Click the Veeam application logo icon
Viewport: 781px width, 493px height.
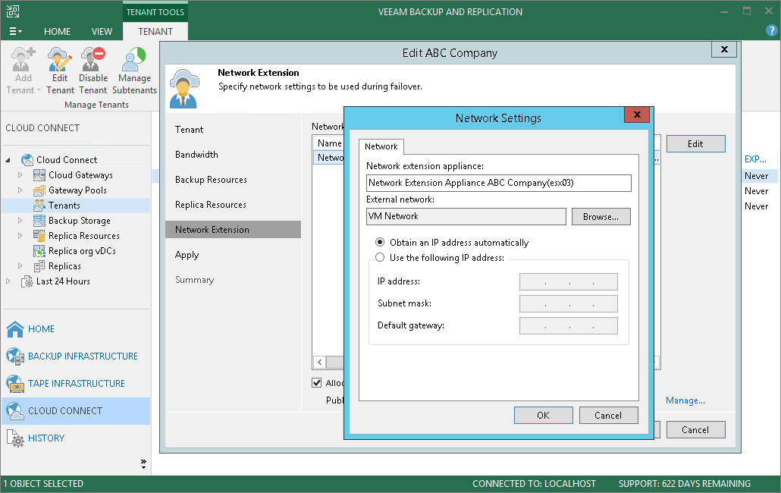coord(13,11)
